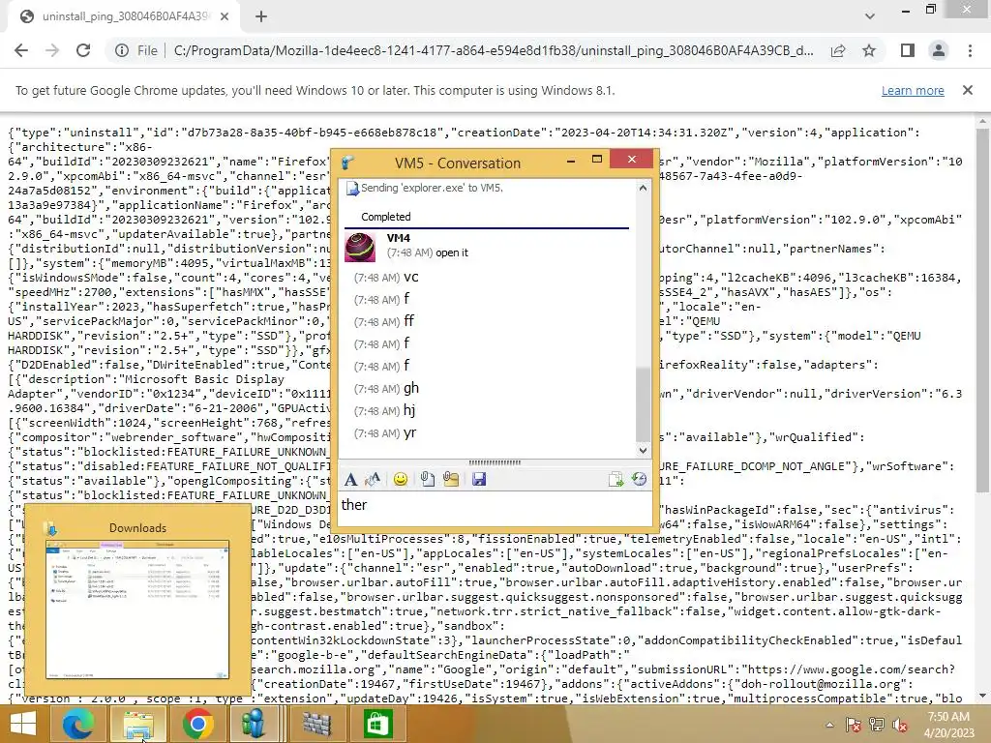Viewport: 991px width, 743px height.
Task: Click the conversation vertical scrollbar thumb
Action: [643, 404]
